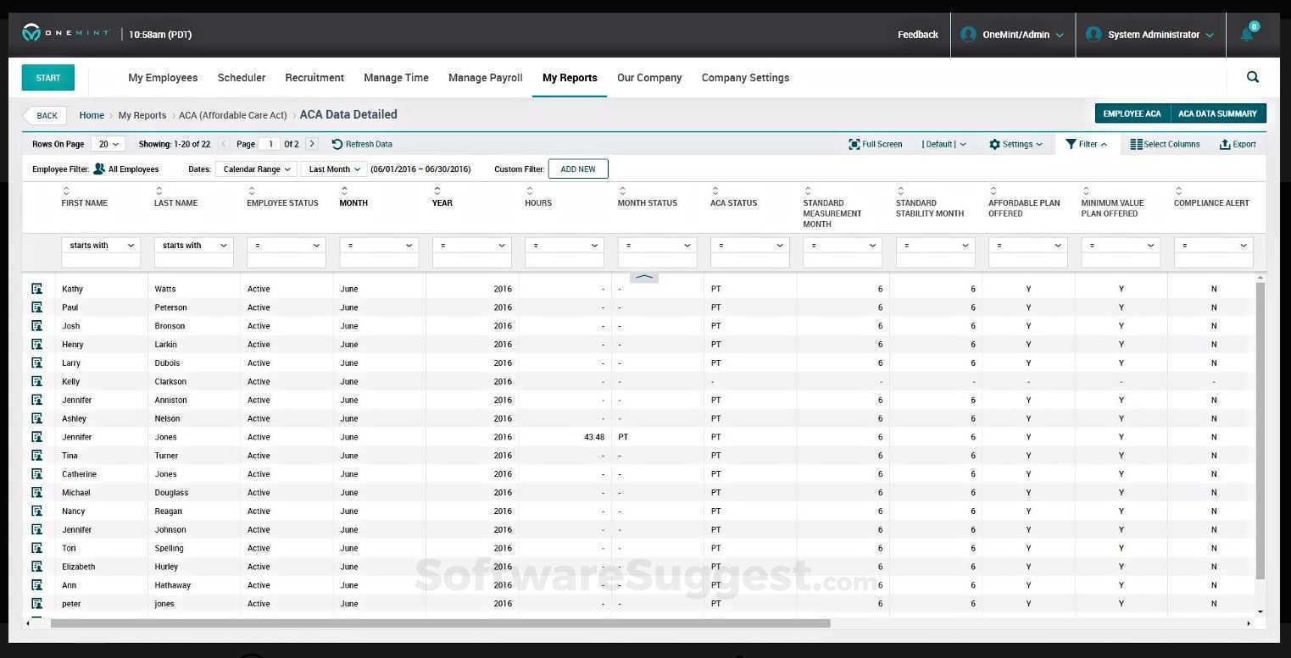1291x658 pixels.
Task: Click the vertical scrollbar thumb
Action: tap(1260, 431)
